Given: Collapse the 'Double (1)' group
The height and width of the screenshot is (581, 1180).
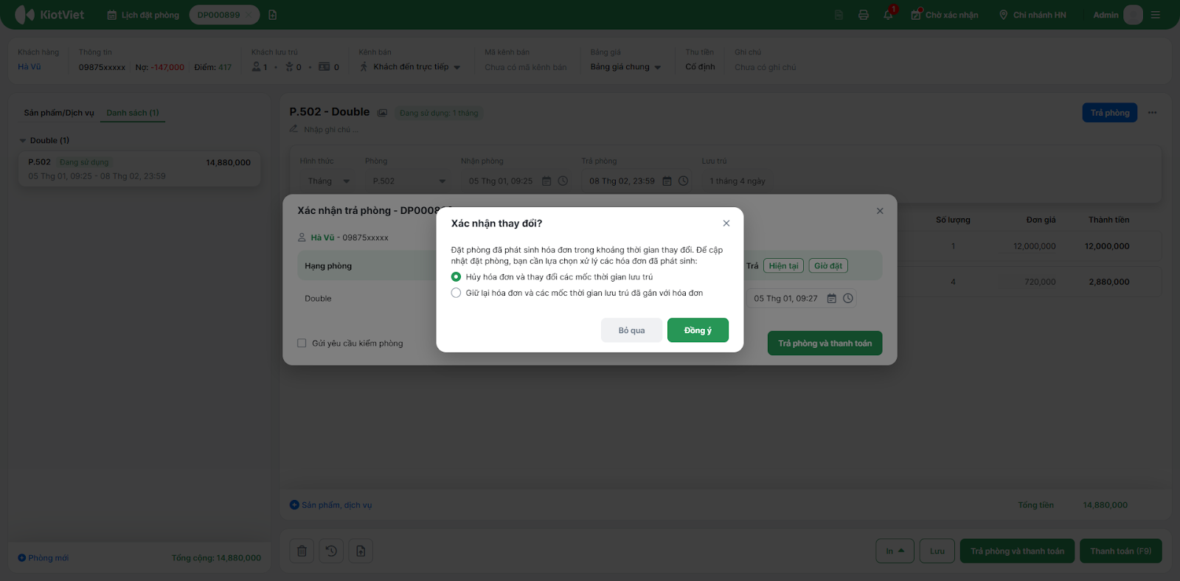Looking at the screenshot, I should [23, 141].
